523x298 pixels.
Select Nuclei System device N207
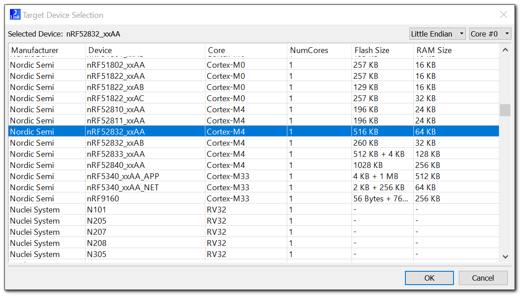(253, 232)
